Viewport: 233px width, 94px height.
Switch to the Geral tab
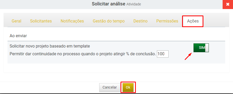(x=16, y=21)
